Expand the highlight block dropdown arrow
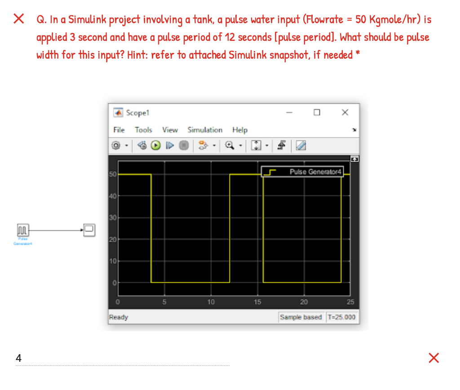 point(214,145)
